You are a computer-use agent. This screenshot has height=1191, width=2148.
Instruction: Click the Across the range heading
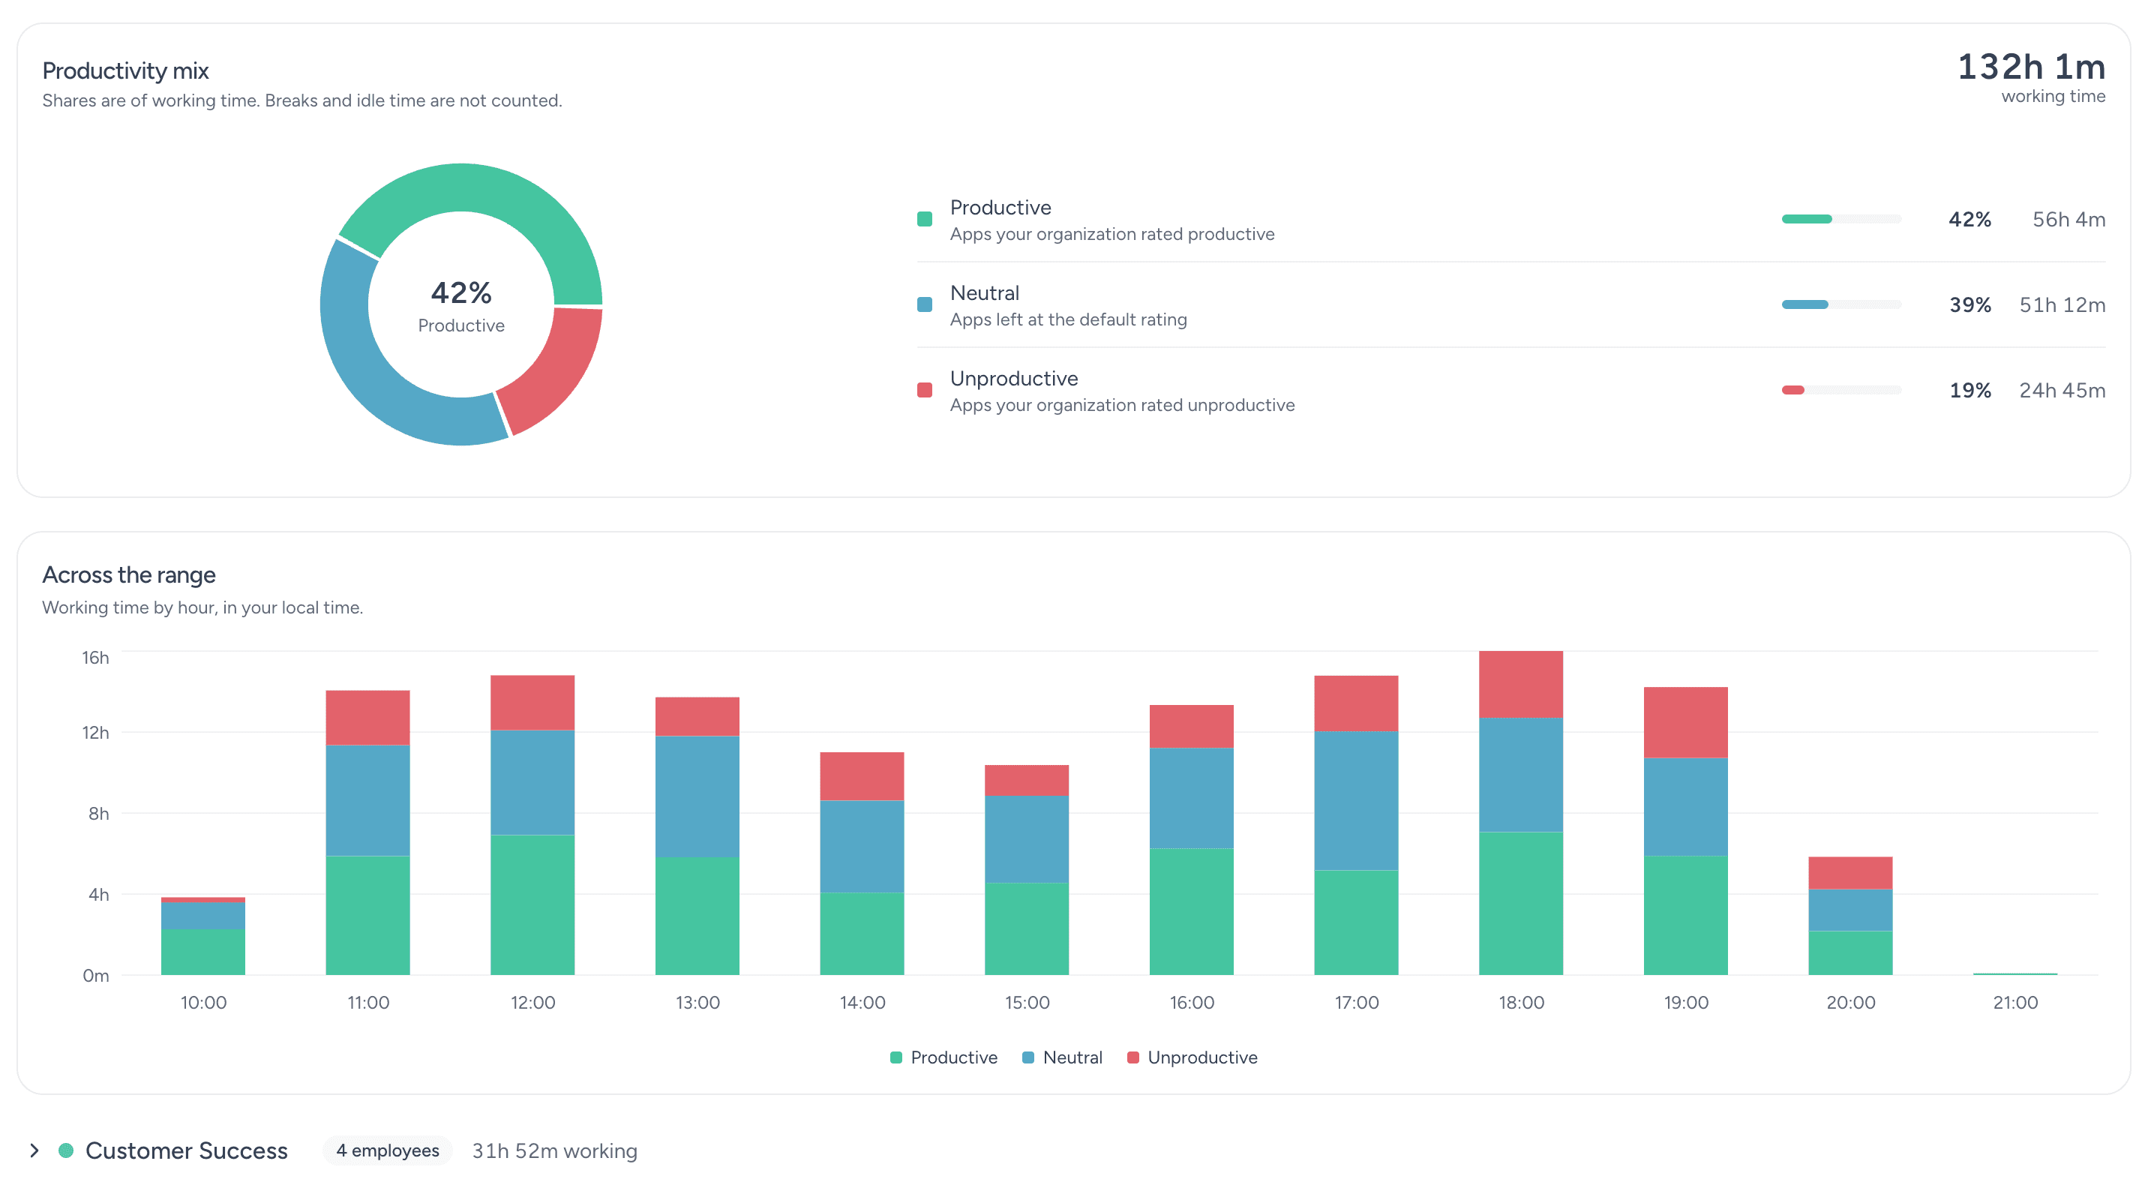point(128,574)
